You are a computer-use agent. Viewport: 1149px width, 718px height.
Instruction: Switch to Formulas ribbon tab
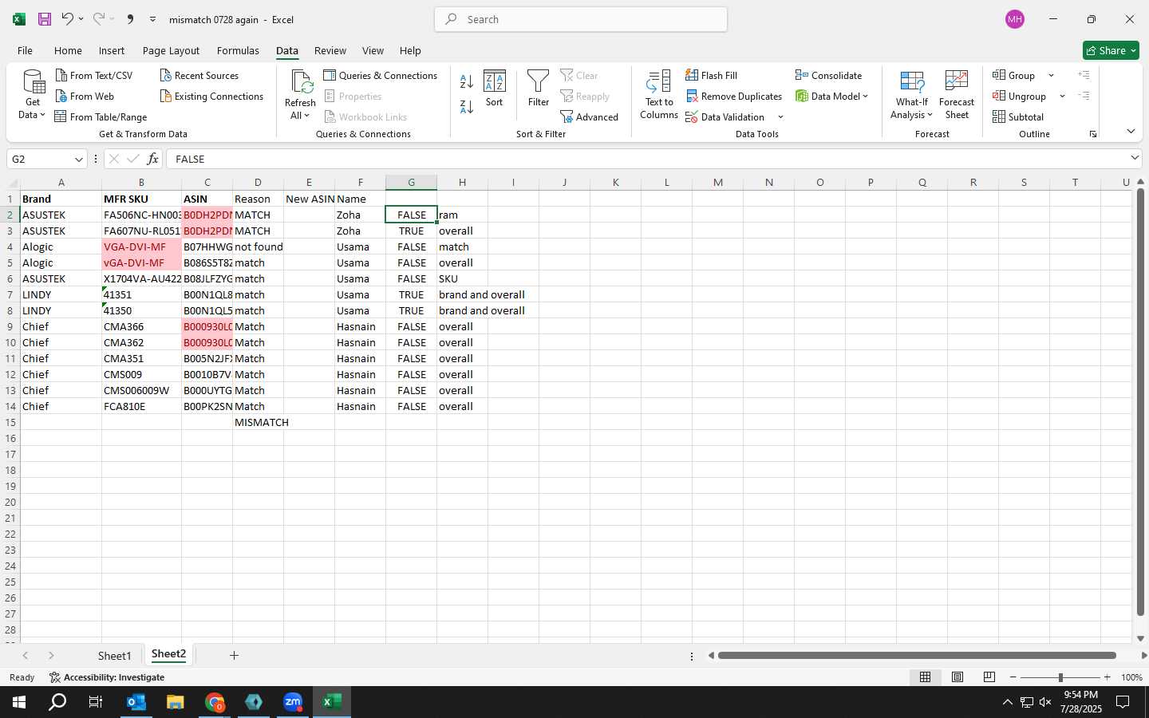(238, 50)
